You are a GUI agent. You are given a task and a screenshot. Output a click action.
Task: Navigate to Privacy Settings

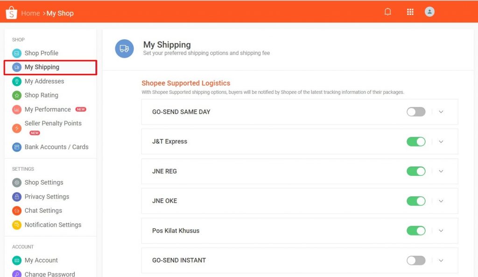(45, 196)
